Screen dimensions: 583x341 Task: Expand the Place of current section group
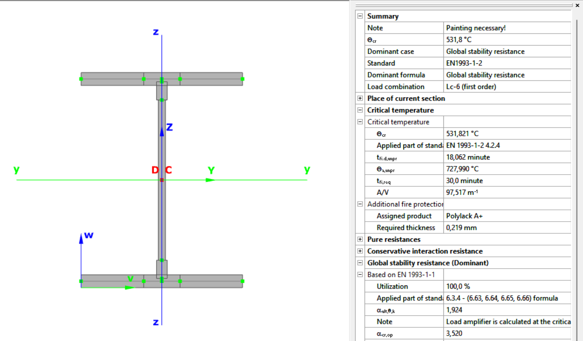(360, 98)
